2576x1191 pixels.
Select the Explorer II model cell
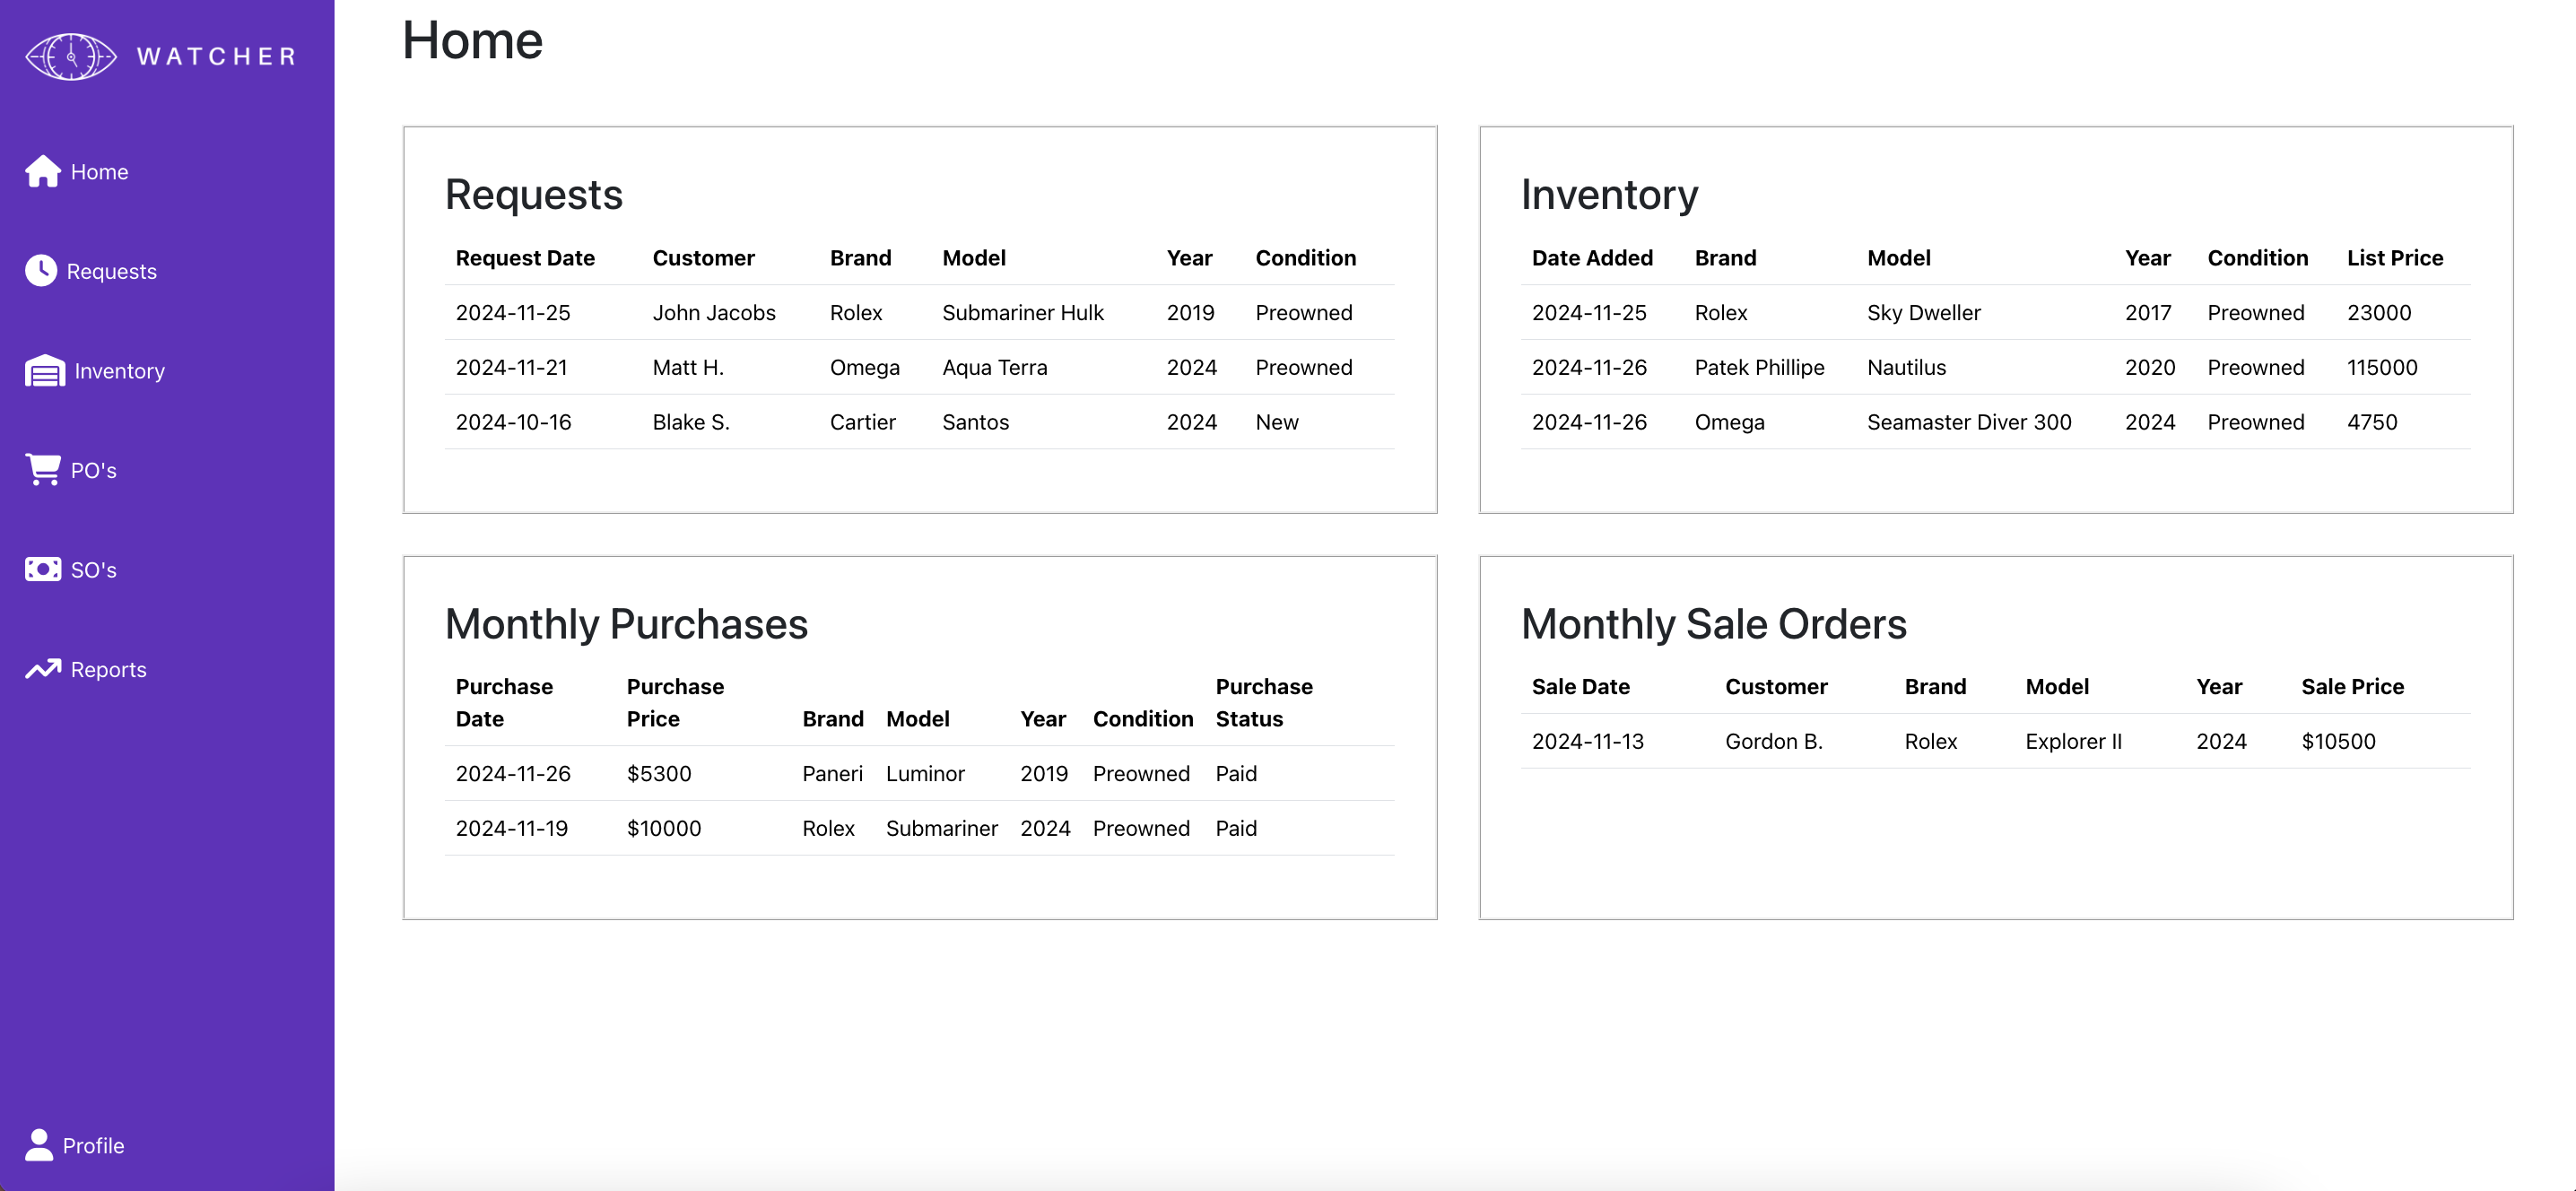pos(2073,742)
